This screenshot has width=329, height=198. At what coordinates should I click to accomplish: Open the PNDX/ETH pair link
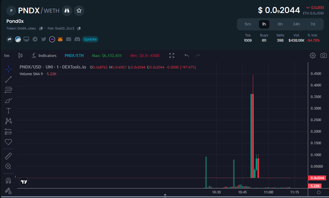click(x=74, y=55)
